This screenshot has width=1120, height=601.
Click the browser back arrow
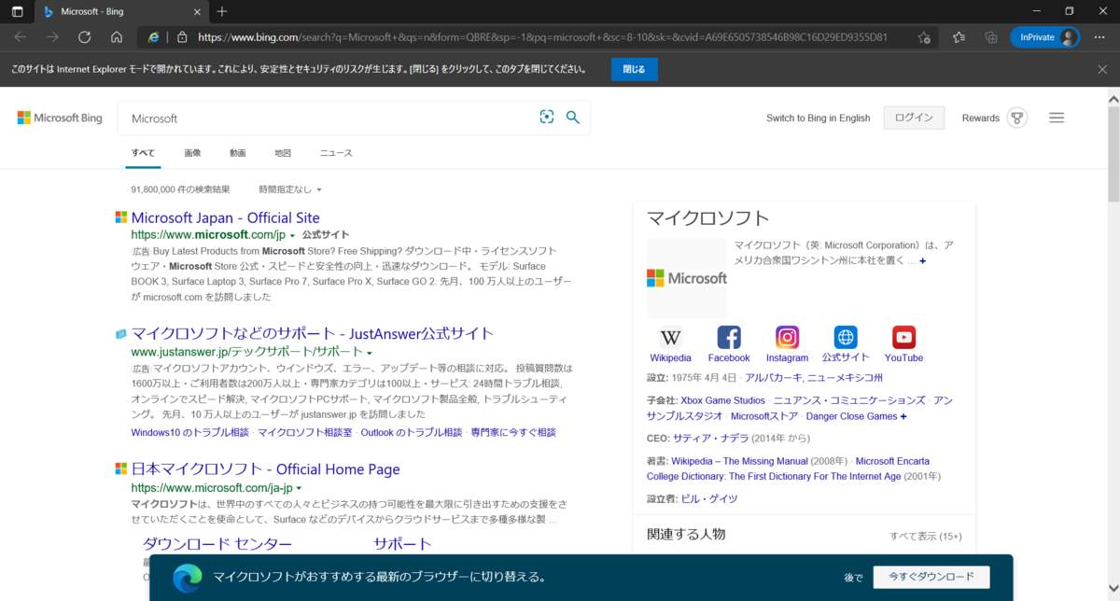point(21,37)
